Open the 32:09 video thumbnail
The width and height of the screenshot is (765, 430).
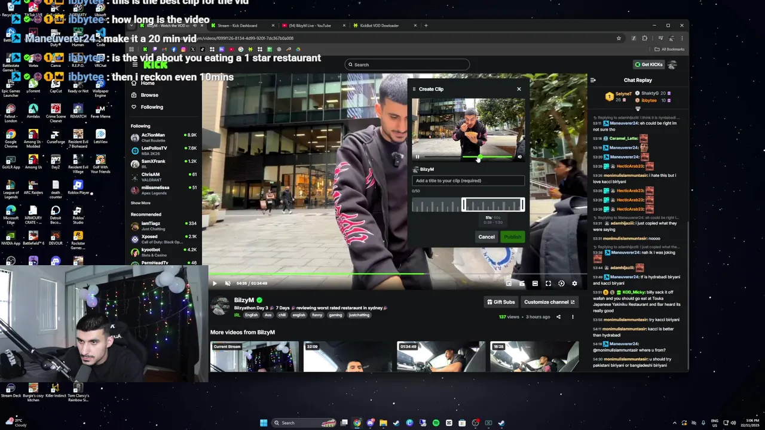pyautogui.click(x=348, y=357)
